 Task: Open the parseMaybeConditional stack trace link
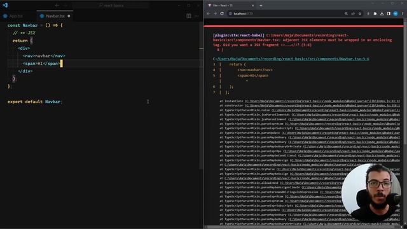349,155
